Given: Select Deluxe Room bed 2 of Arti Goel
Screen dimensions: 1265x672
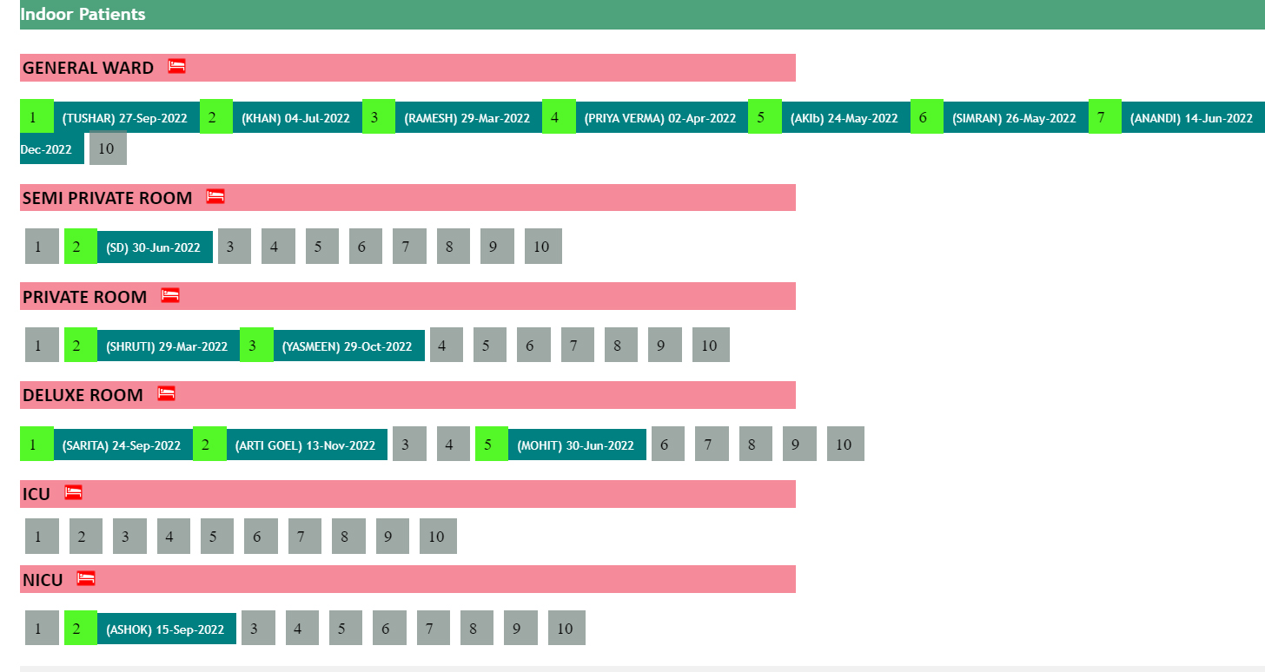Looking at the screenshot, I should (209, 444).
